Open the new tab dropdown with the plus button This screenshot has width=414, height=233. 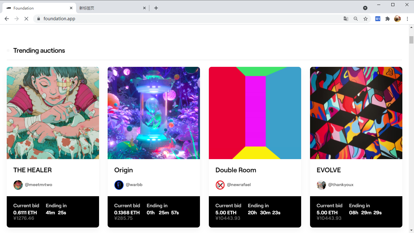pyautogui.click(x=156, y=8)
